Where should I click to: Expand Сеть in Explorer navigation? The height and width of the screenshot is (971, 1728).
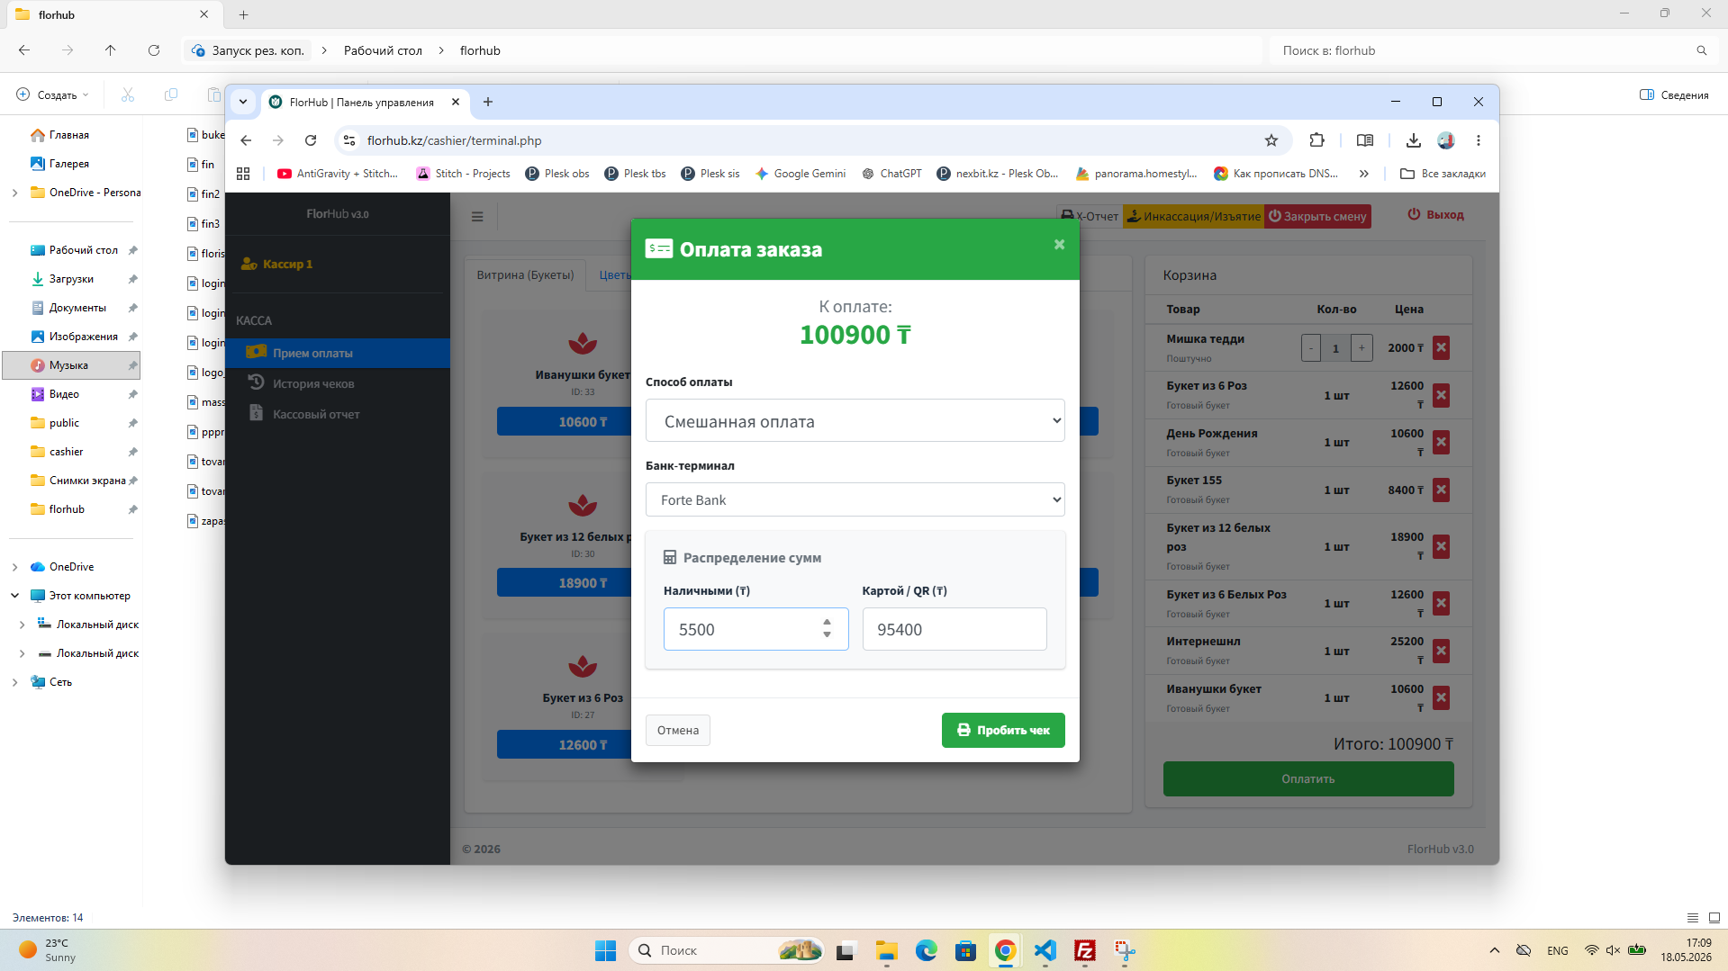click(14, 682)
